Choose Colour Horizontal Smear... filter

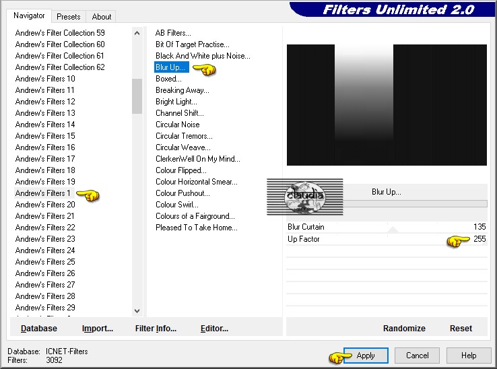coord(197,182)
